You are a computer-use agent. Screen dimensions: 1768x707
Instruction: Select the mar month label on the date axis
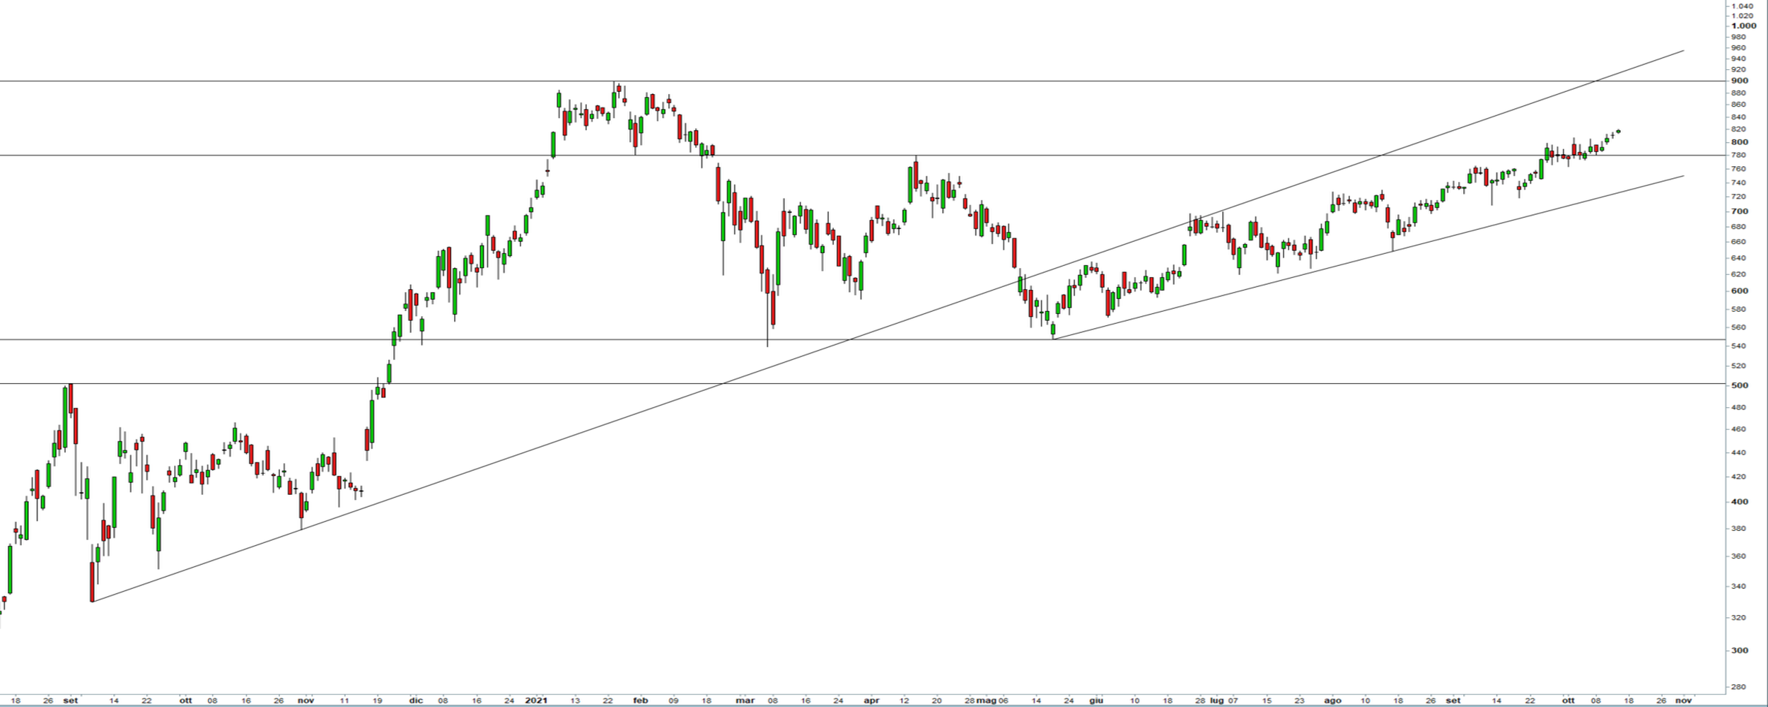pyautogui.click(x=745, y=701)
